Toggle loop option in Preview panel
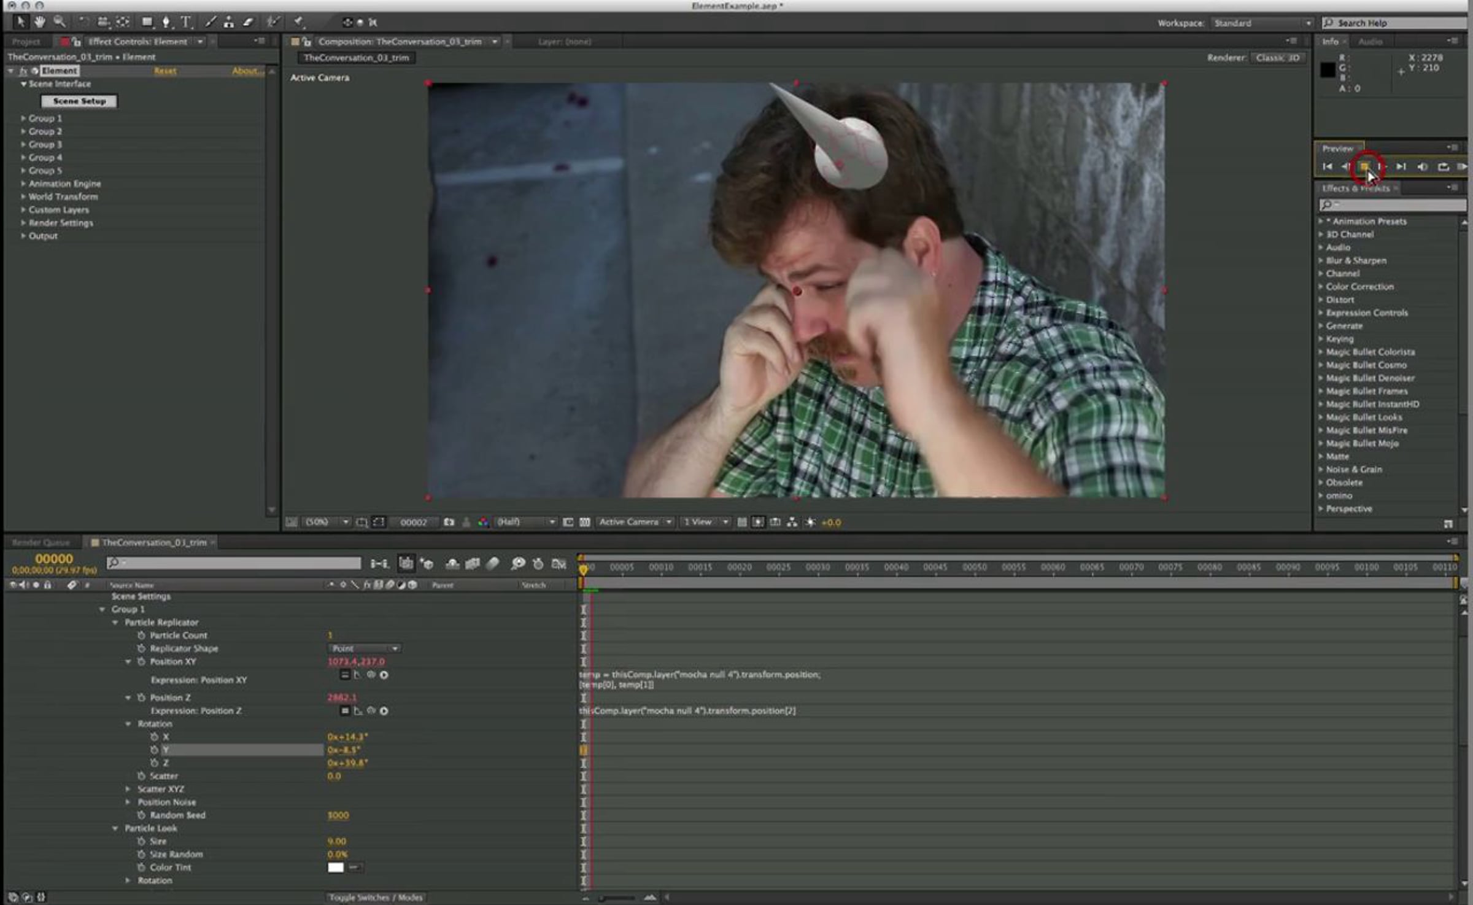The width and height of the screenshot is (1473, 905). pyautogui.click(x=1443, y=166)
